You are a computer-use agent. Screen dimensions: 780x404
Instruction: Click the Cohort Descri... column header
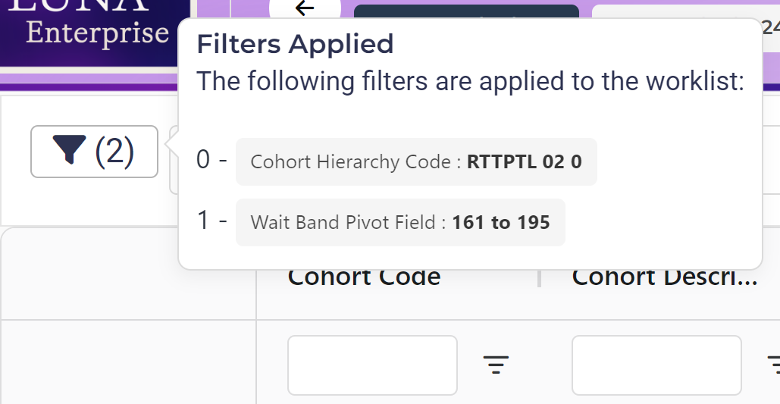(x=664, y=277)
